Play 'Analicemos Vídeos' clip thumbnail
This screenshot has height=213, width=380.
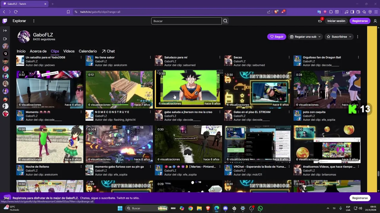(327, 144)
